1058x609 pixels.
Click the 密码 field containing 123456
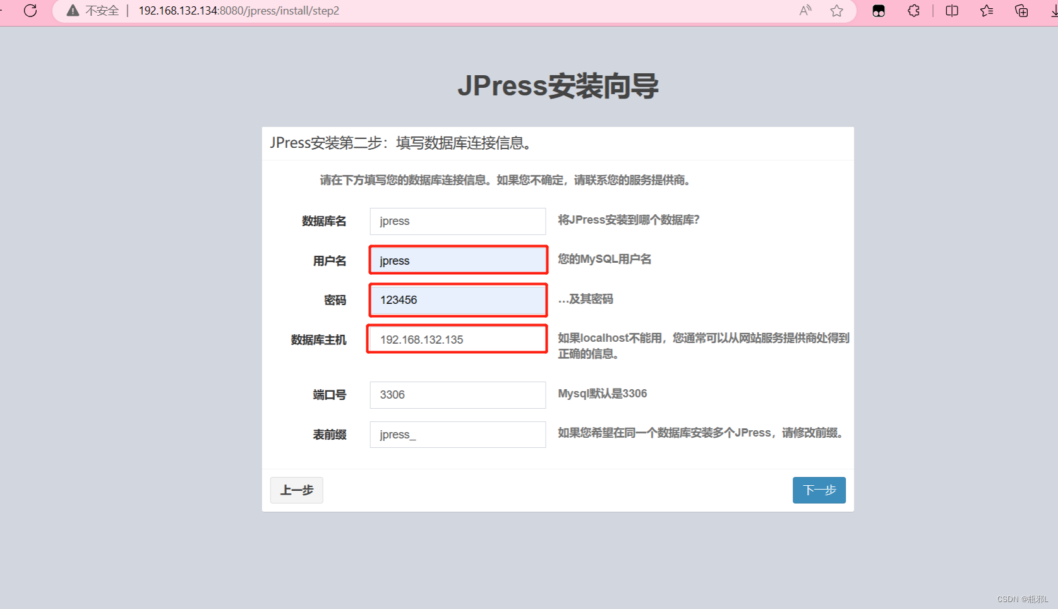457,300
